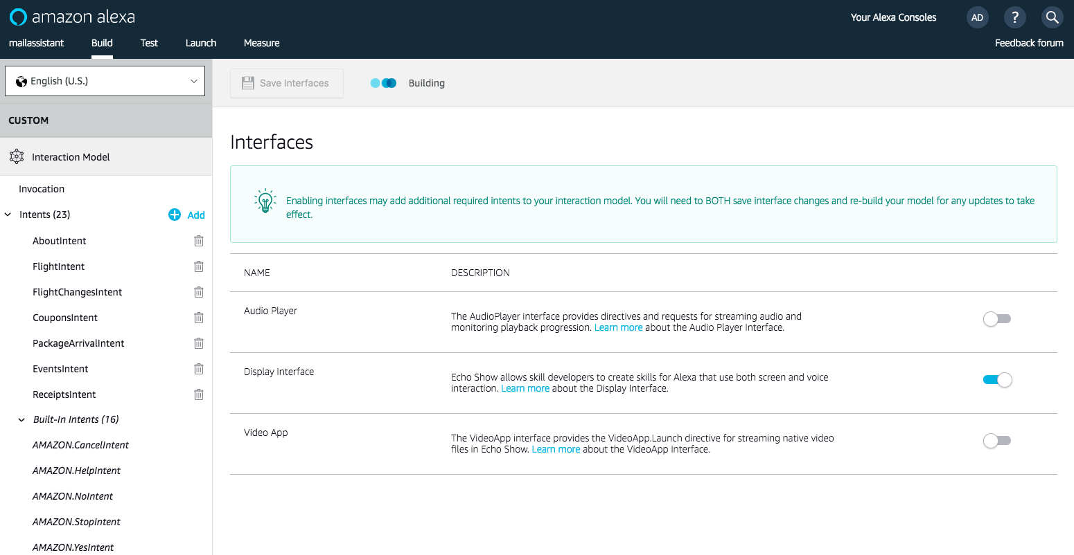Delete FlightIntent with its trash icon

[199, 266]
